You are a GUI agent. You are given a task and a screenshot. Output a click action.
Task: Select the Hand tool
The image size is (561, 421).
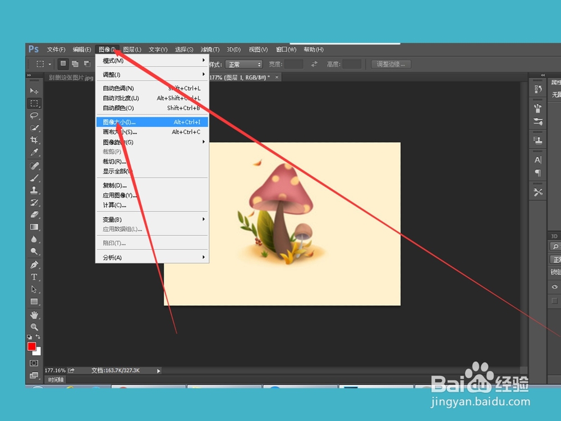(34, 315)
